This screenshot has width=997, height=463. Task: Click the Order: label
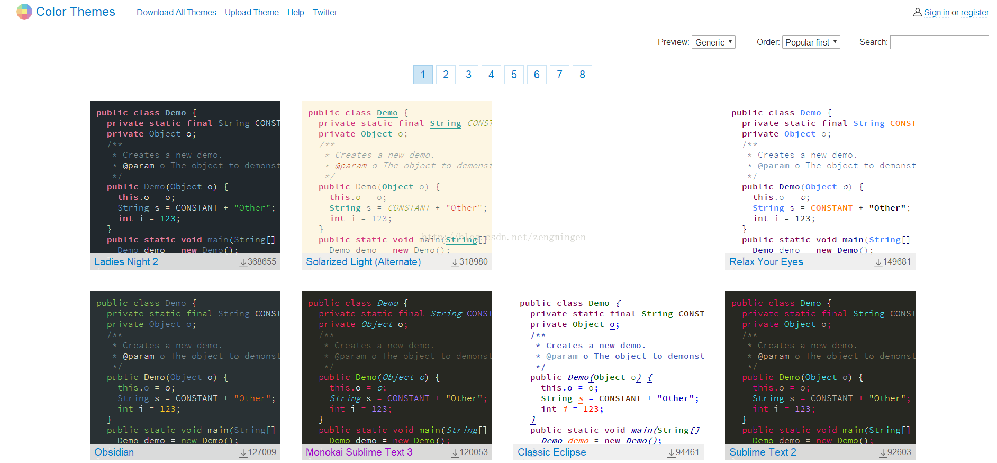pyautogui.click(x=768, y=42)
